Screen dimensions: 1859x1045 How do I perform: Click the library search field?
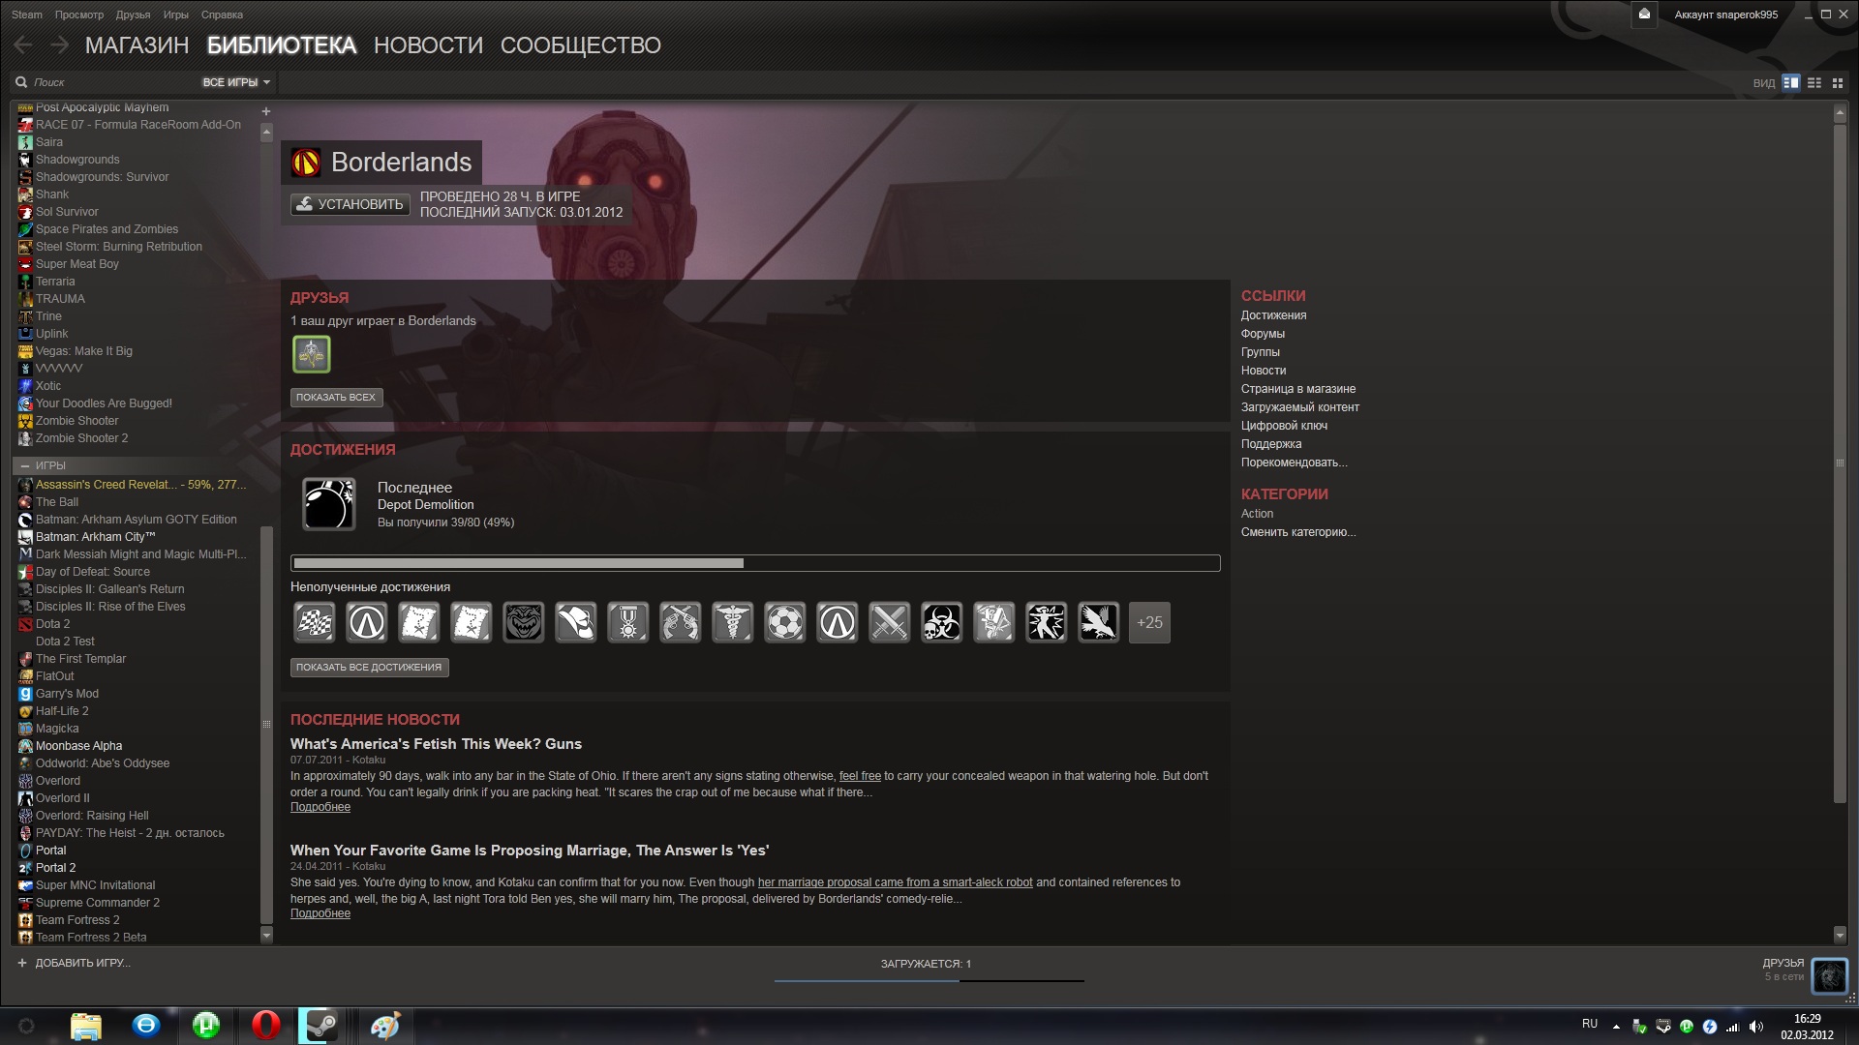(107, 83)
